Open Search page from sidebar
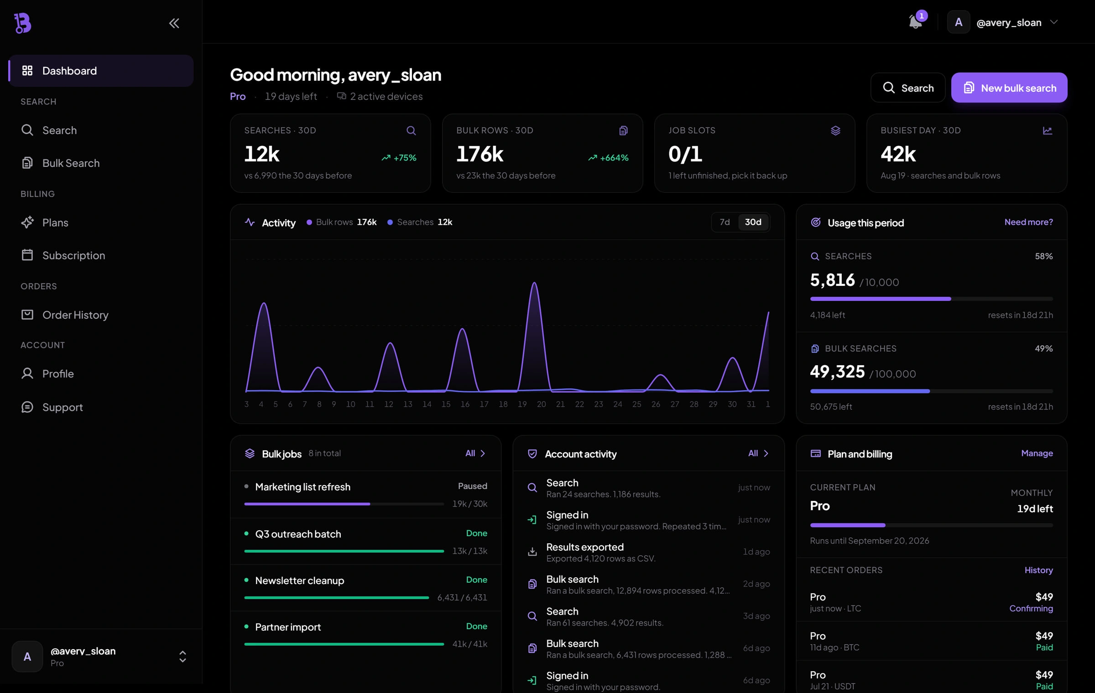This screenshot has width=1095, height=693. pos(101,130)
